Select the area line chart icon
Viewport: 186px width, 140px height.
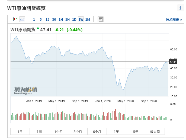click(x=22, y=19)
